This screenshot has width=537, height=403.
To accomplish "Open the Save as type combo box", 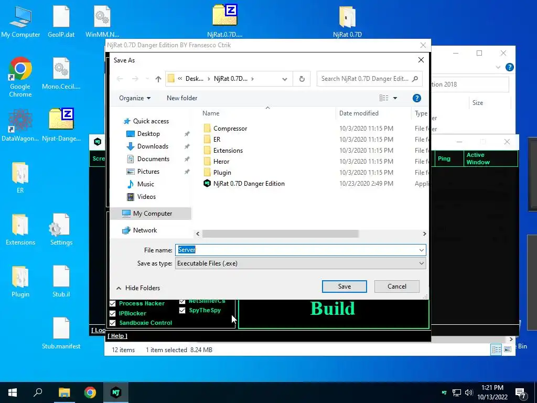I will [300, 263].
